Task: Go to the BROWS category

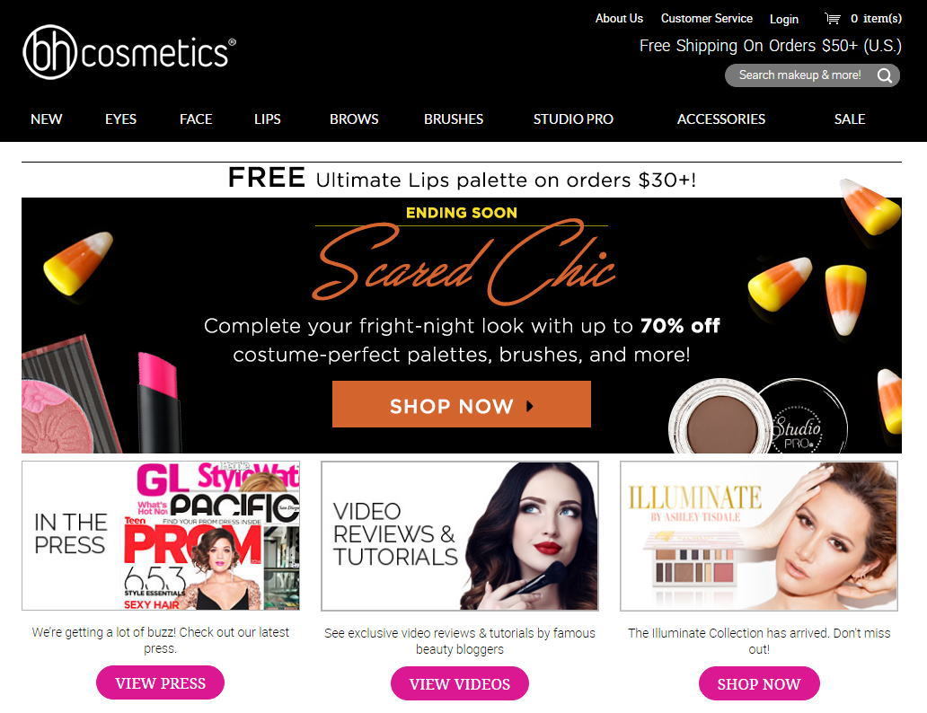Action: click(354, 119)
